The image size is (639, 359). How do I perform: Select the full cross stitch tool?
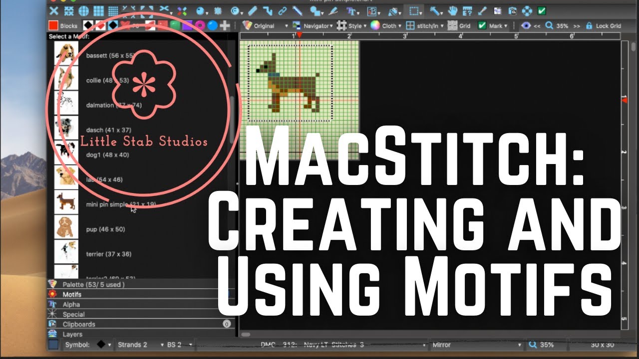click(54, 11)
